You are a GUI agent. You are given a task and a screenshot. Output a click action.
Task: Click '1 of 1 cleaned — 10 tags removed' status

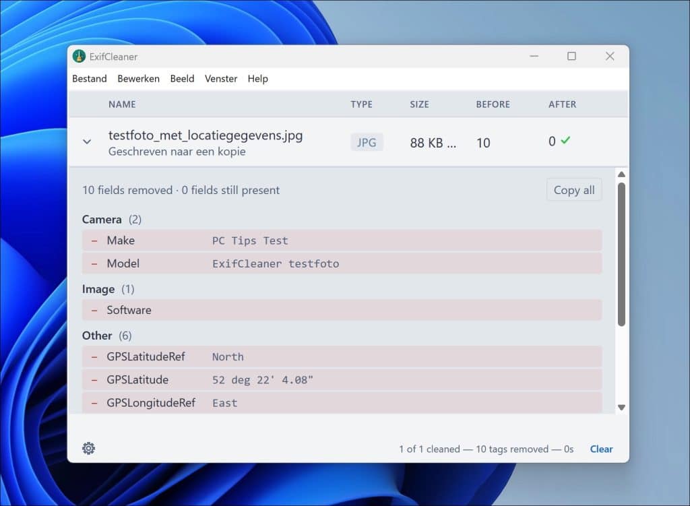(x=474, y=449)
